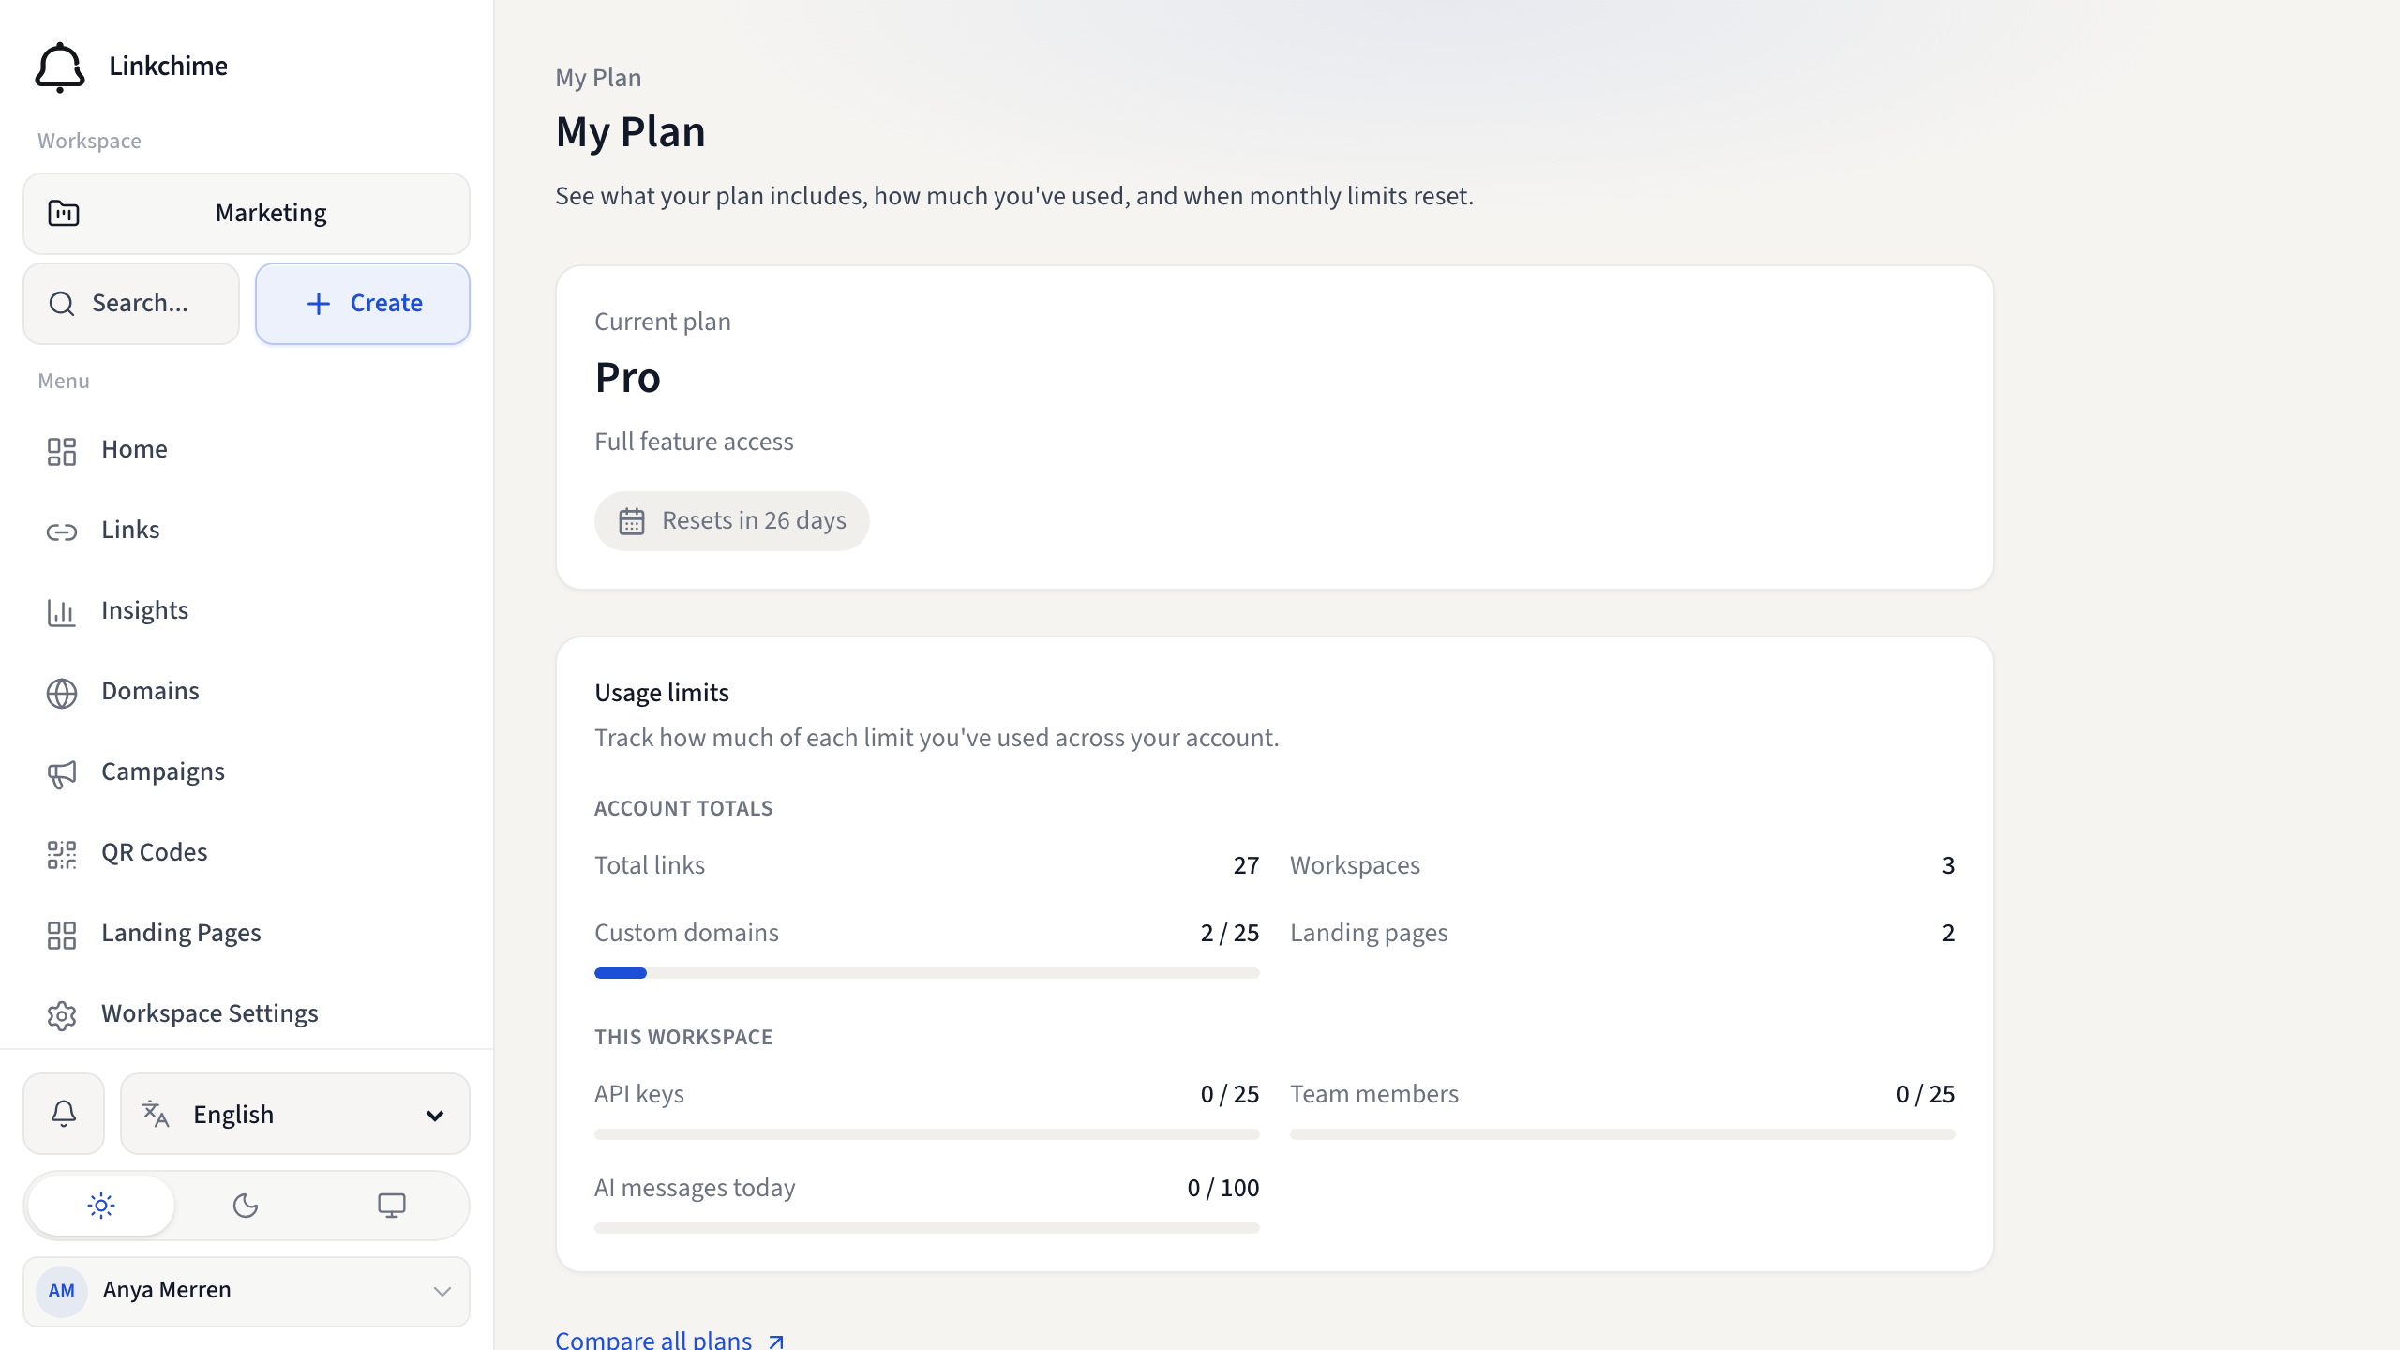Screen dimensions: 2400x1350
Task: Open Campaigns in the sidebar
Action: click(247, 772)
